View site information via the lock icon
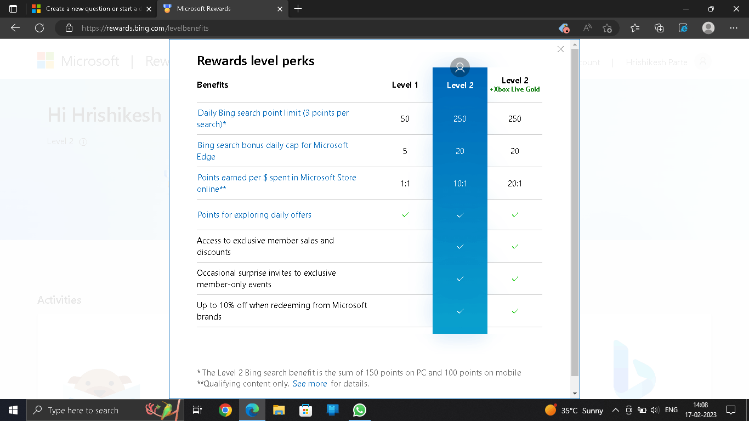 (69, 28)
